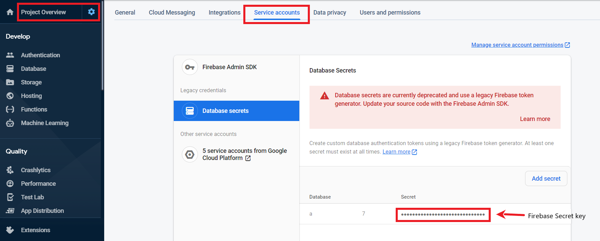Click the Authentication people icon
This screenshot has height=241, width=600.
(10, 55)
